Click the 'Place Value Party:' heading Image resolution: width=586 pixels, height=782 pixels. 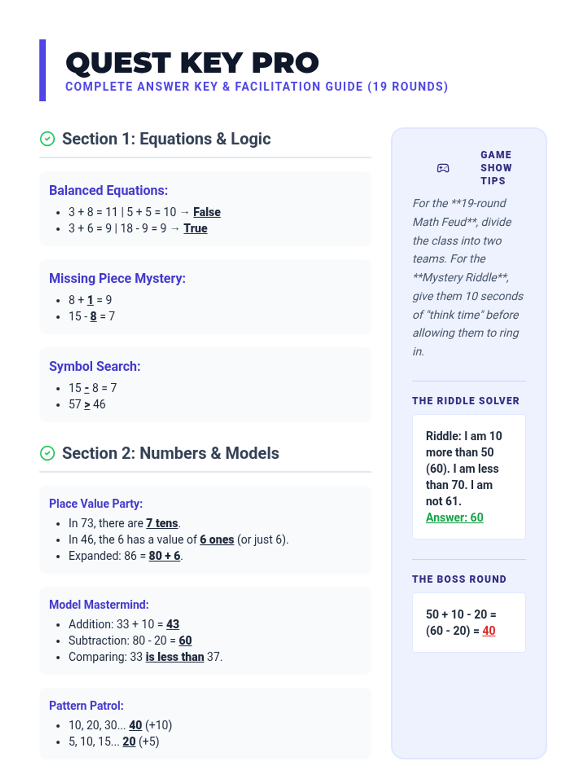[96, 503]
